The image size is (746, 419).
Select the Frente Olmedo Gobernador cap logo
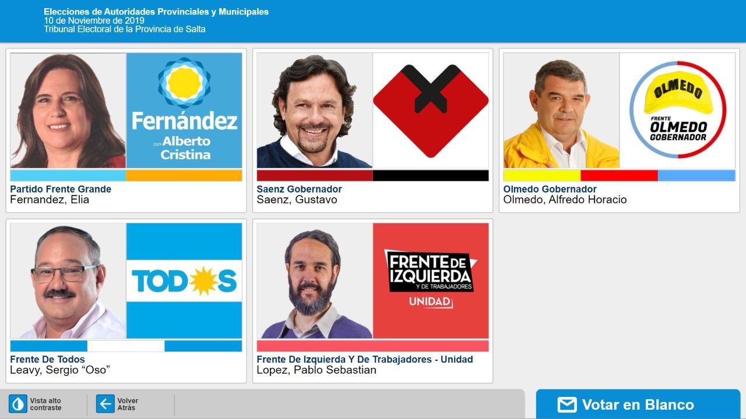tap(677, 111)
